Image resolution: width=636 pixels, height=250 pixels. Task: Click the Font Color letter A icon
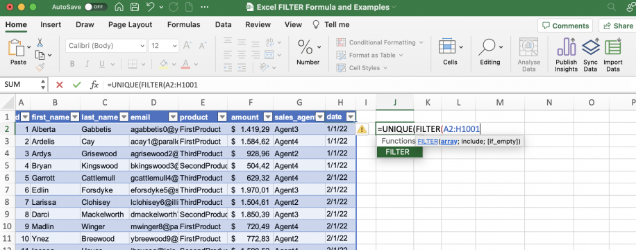(185, 64)
